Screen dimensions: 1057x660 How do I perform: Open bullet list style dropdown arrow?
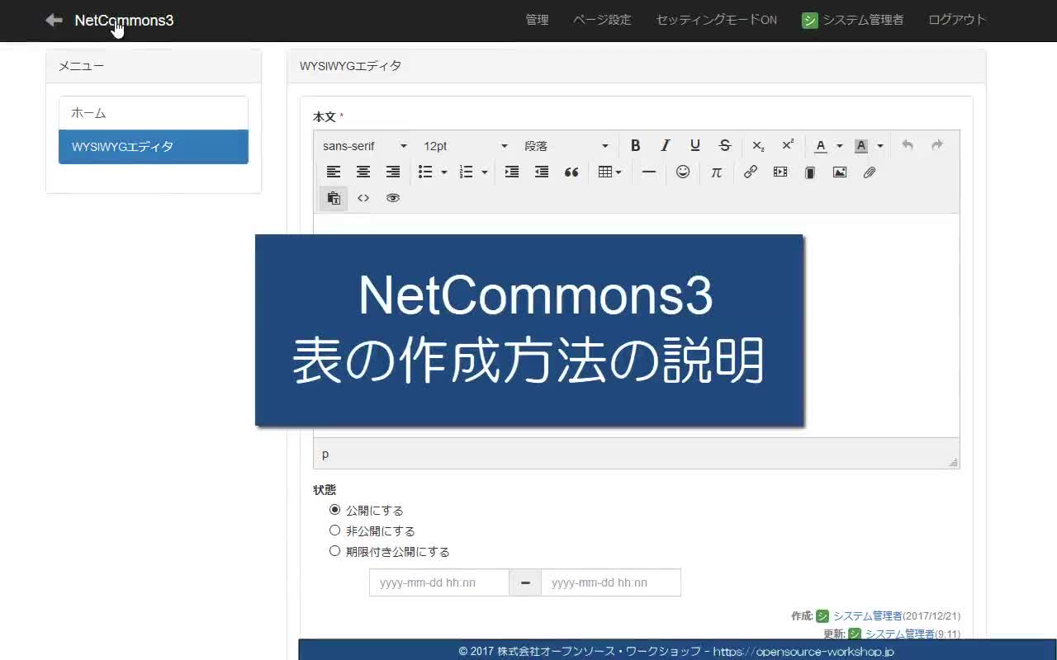(443, 172)
